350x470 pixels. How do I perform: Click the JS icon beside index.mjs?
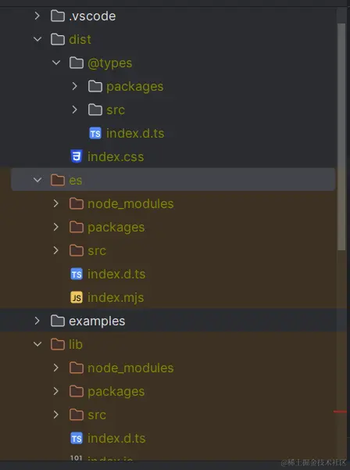77,297
